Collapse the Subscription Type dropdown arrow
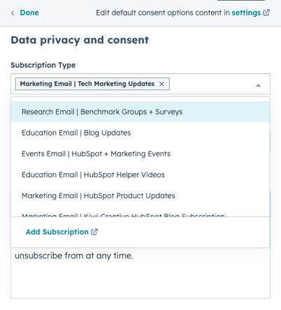This screenshot has height=310, width=281. point(258,85)
